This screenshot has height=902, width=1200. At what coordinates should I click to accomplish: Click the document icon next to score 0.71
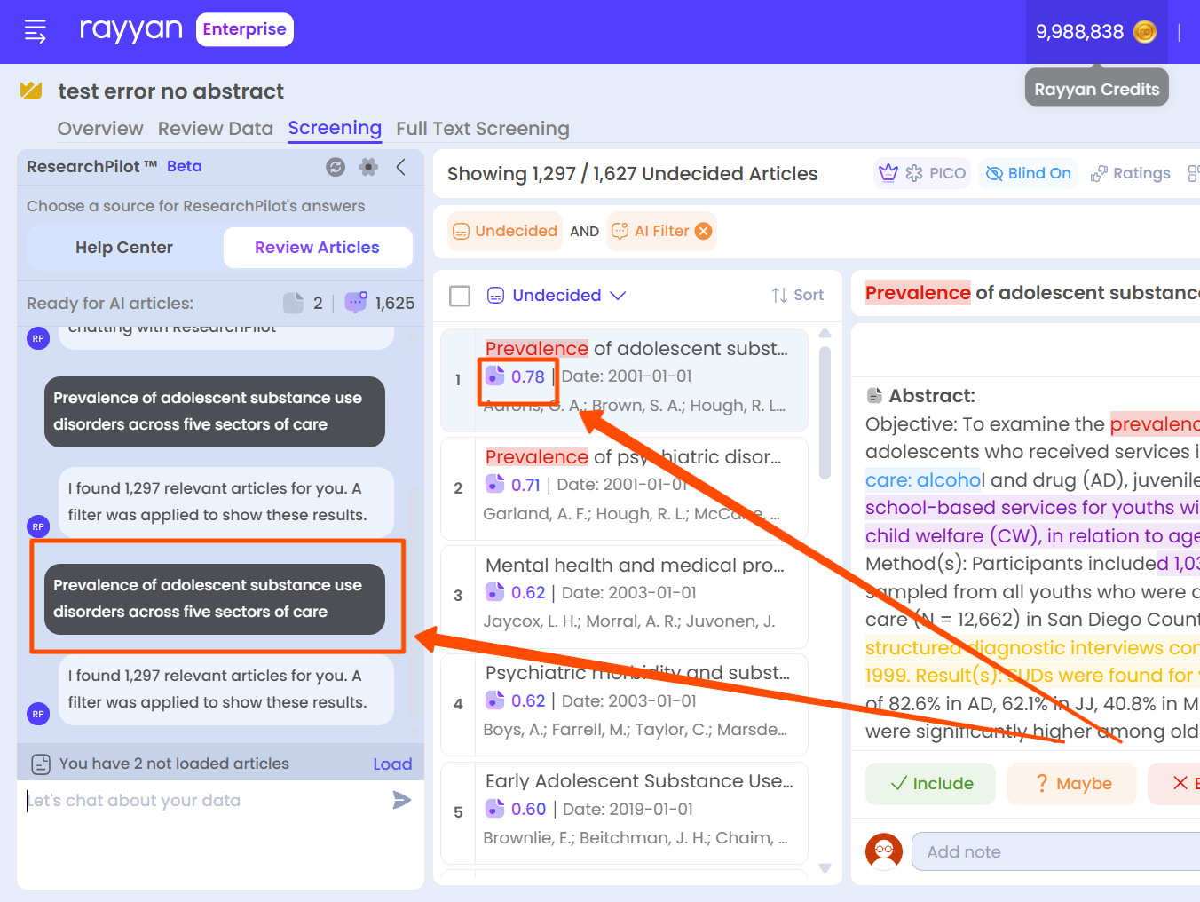click(x=494, y=484)
